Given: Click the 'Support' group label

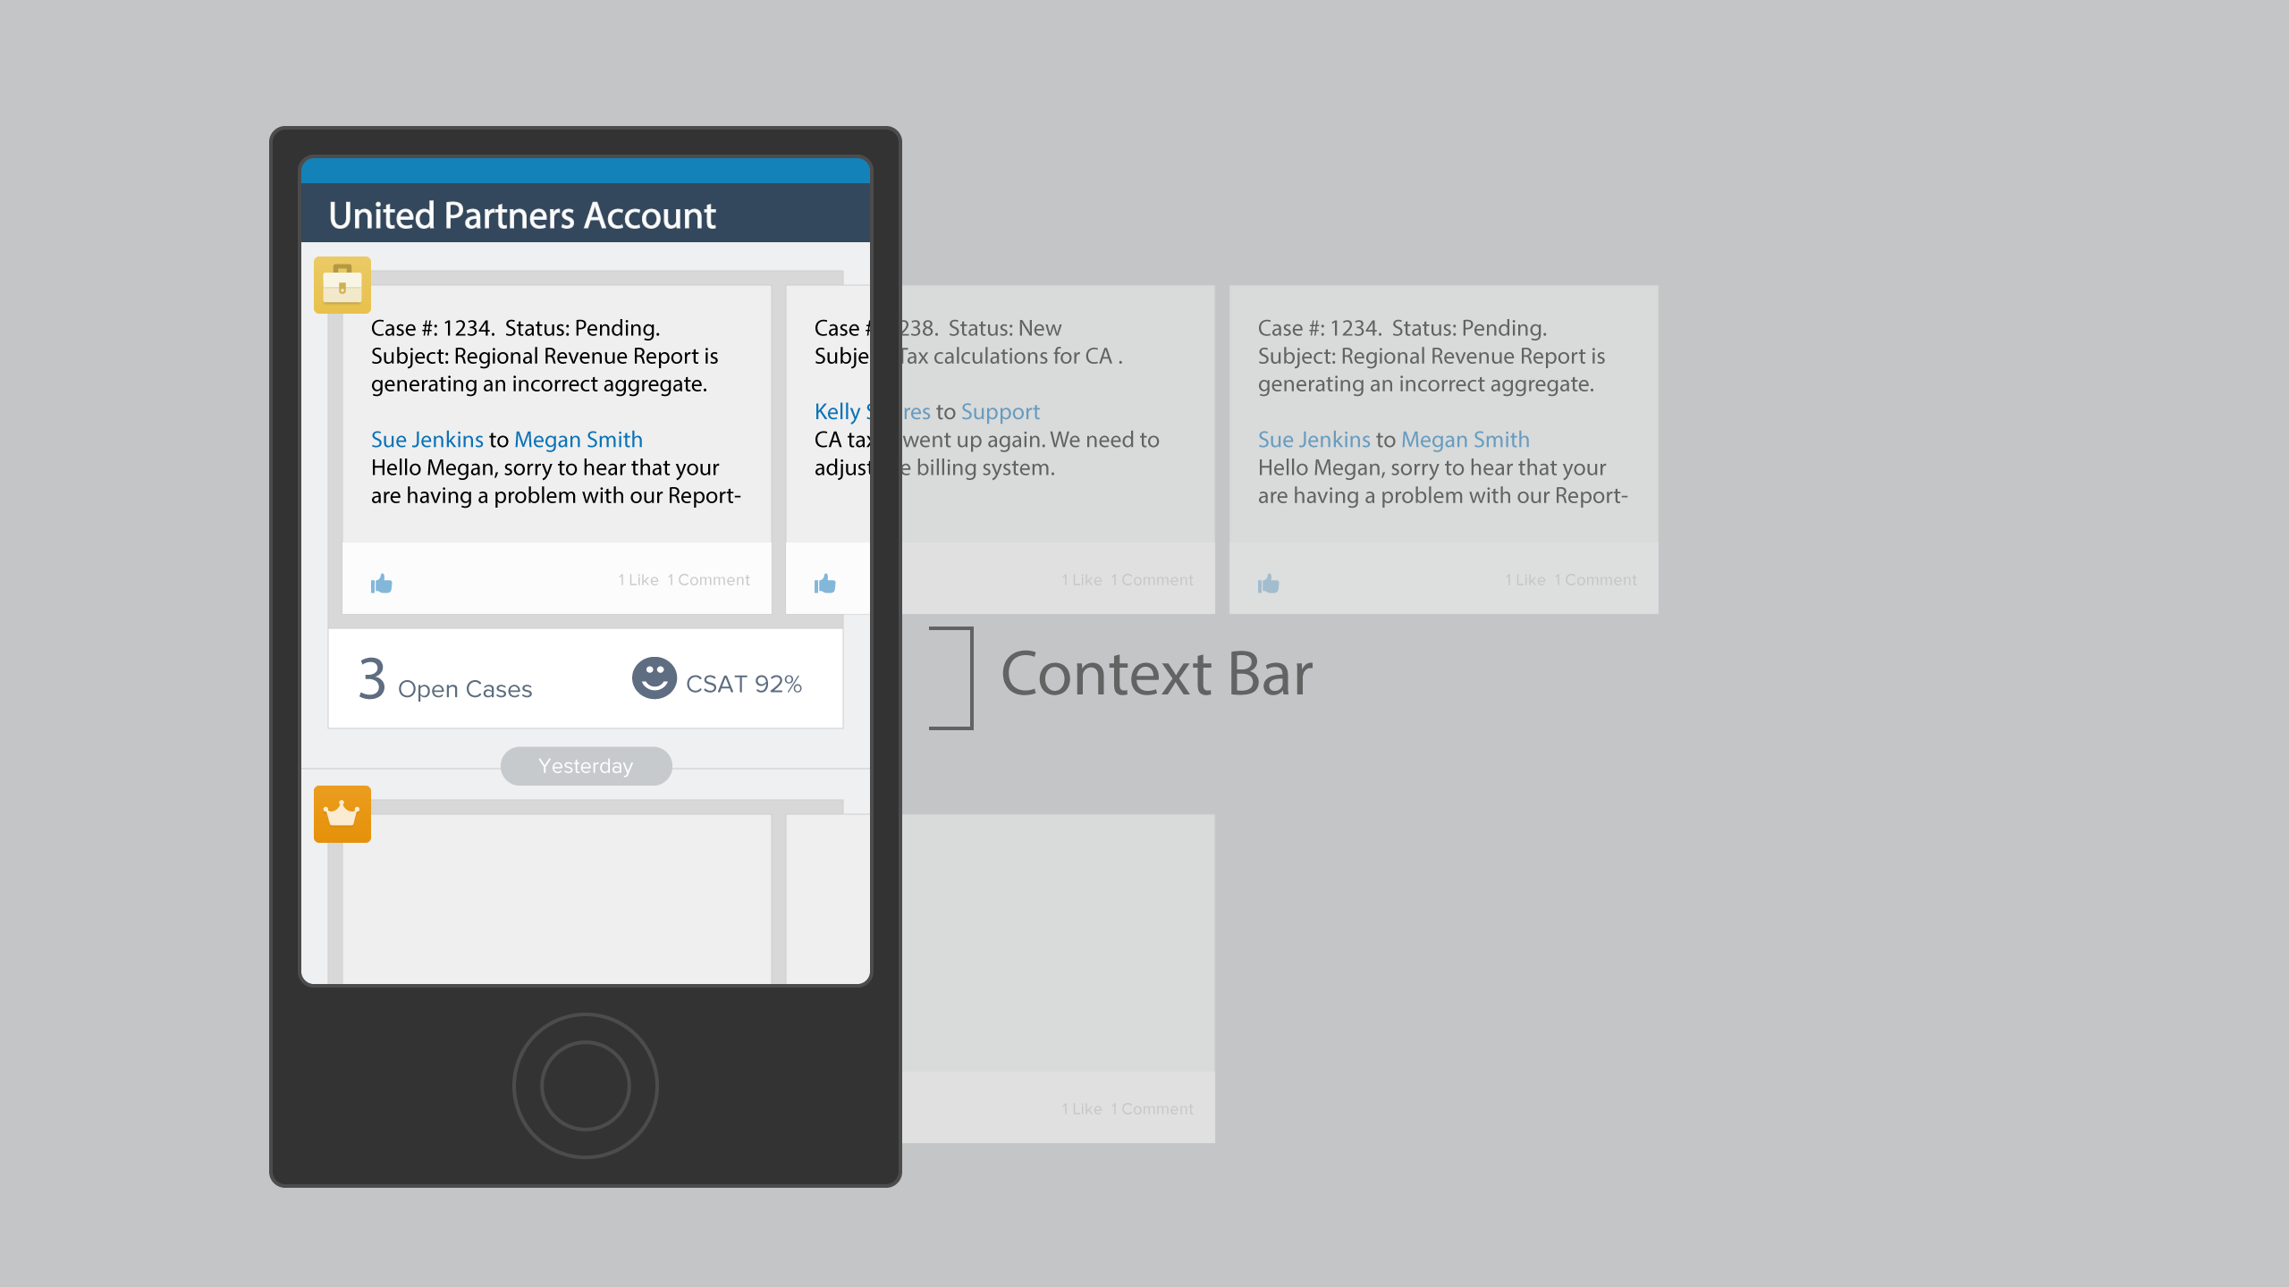Looking at the screenshot, I should click(1000, 410).
